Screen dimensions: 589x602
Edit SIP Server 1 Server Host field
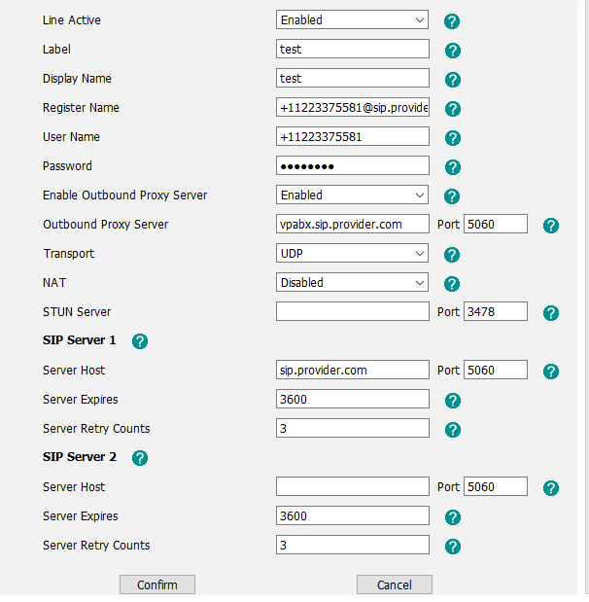click(352, 370)
